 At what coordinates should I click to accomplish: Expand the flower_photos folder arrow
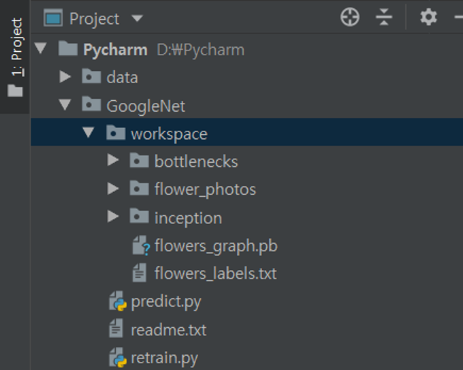tap(113, 188)
